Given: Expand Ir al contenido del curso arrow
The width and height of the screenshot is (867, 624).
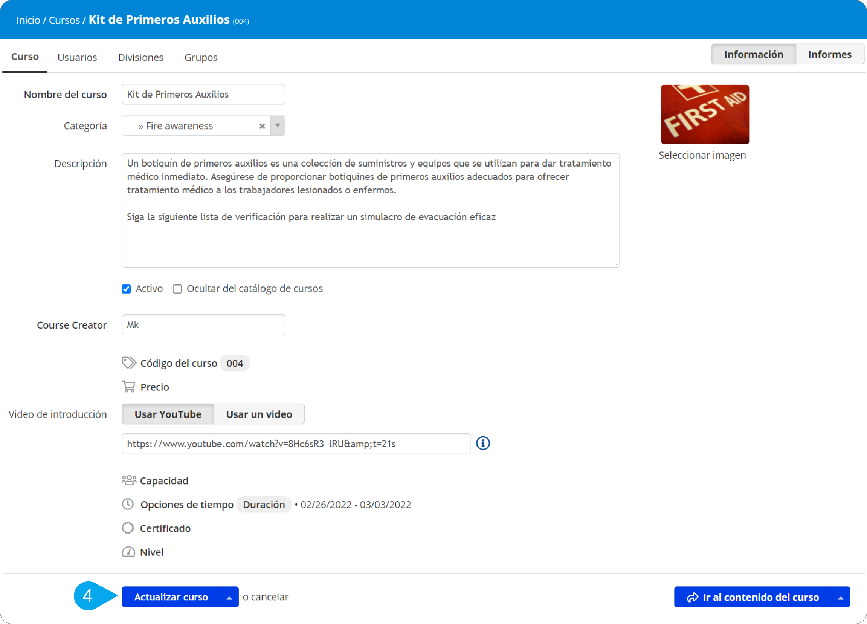Looking at the screenshot, I should tap(841, 597).
